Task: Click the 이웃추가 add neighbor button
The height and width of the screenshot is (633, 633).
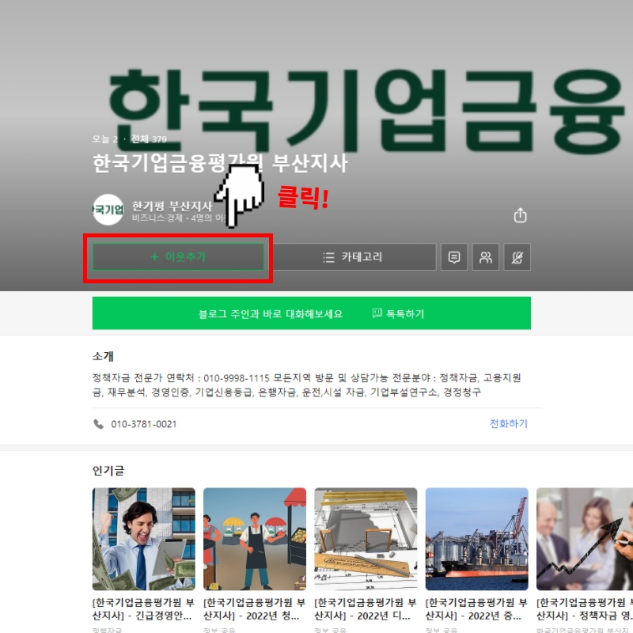Action: point(178,256)
